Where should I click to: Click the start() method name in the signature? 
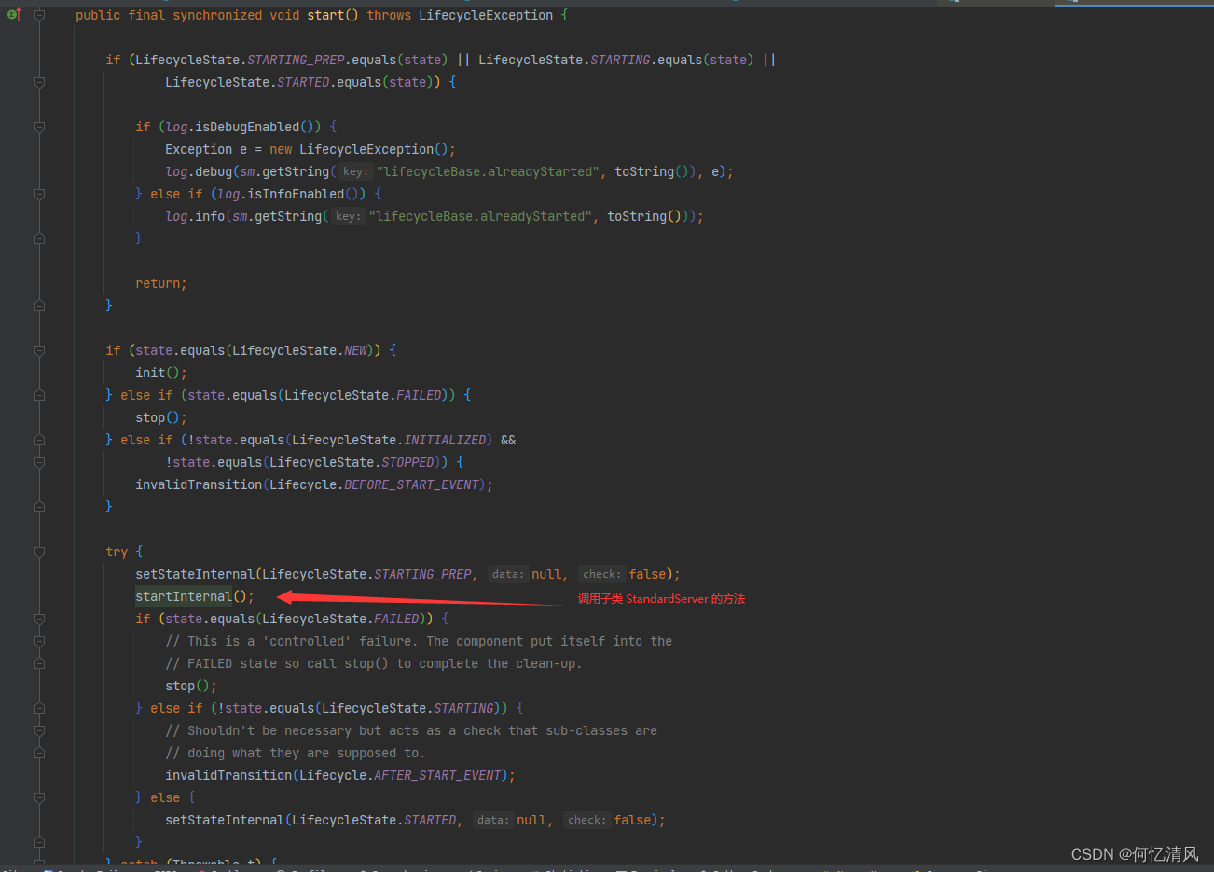[325, 15]
